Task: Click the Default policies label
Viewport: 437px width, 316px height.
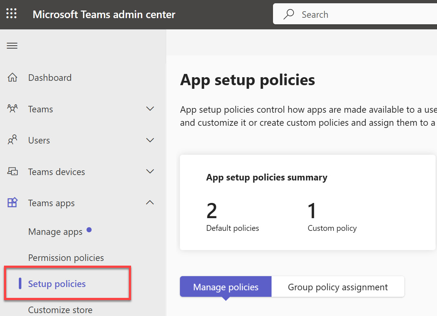Action: point(233,228)
